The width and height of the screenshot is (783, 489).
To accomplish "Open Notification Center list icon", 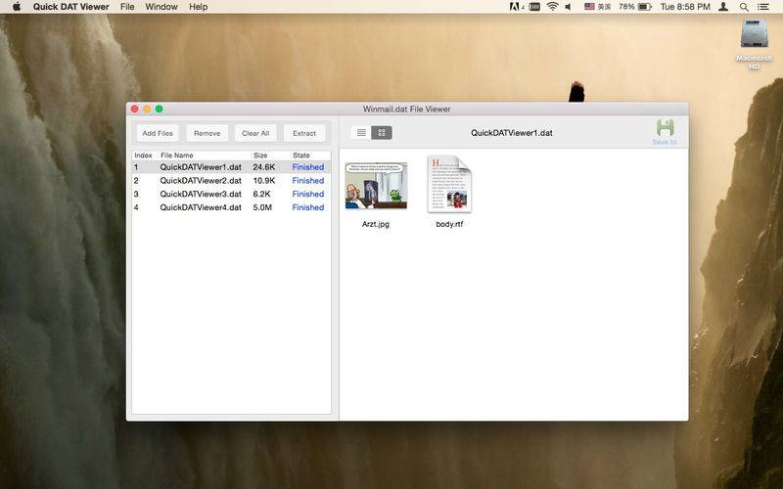I will tap(763, 7).
